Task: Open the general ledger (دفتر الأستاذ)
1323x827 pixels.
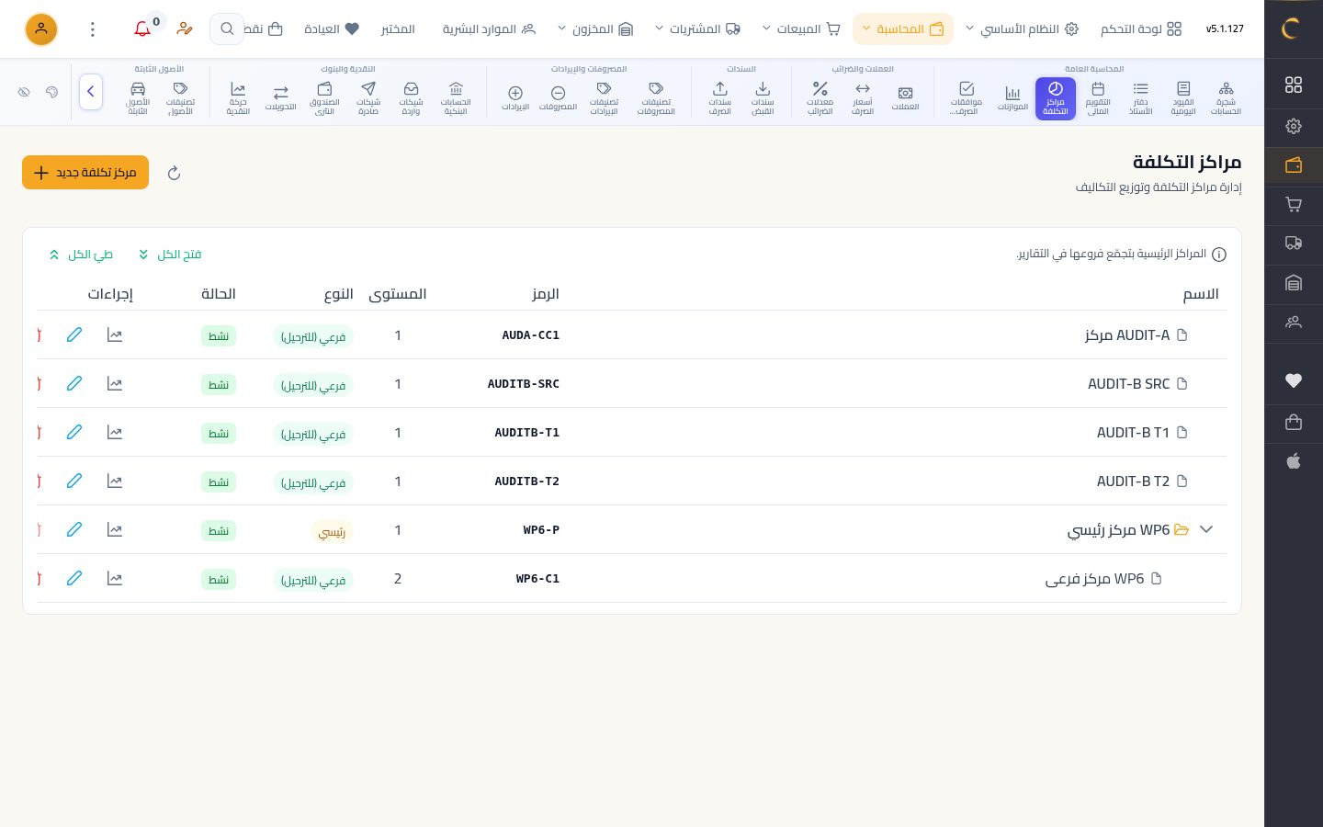Action: 1140,98
